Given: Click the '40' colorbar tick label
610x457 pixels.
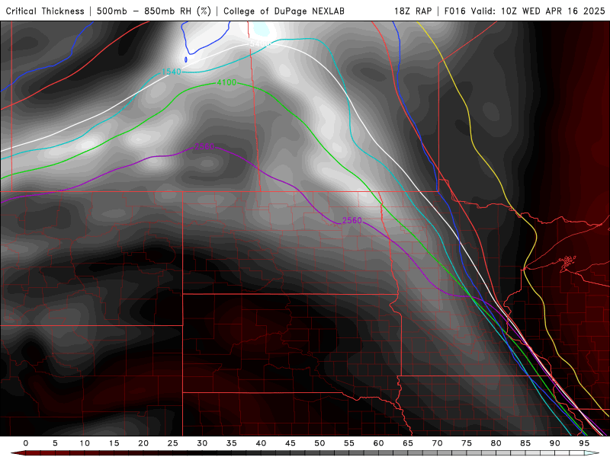Looking at the screenshot, I should tap(261, 443).
